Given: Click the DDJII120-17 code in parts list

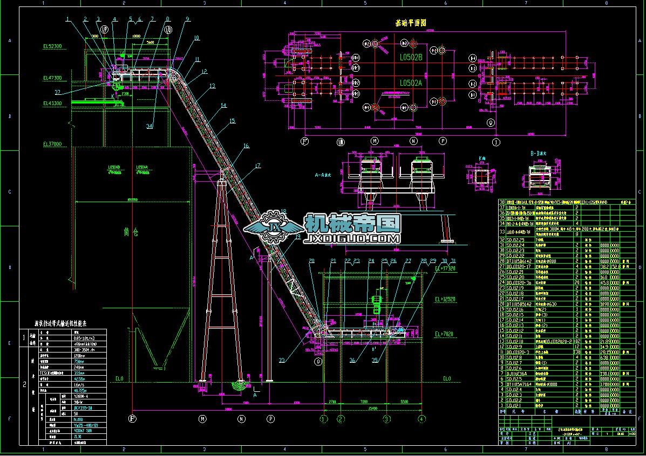Looking at the screenshot, I should coord(518,266).
